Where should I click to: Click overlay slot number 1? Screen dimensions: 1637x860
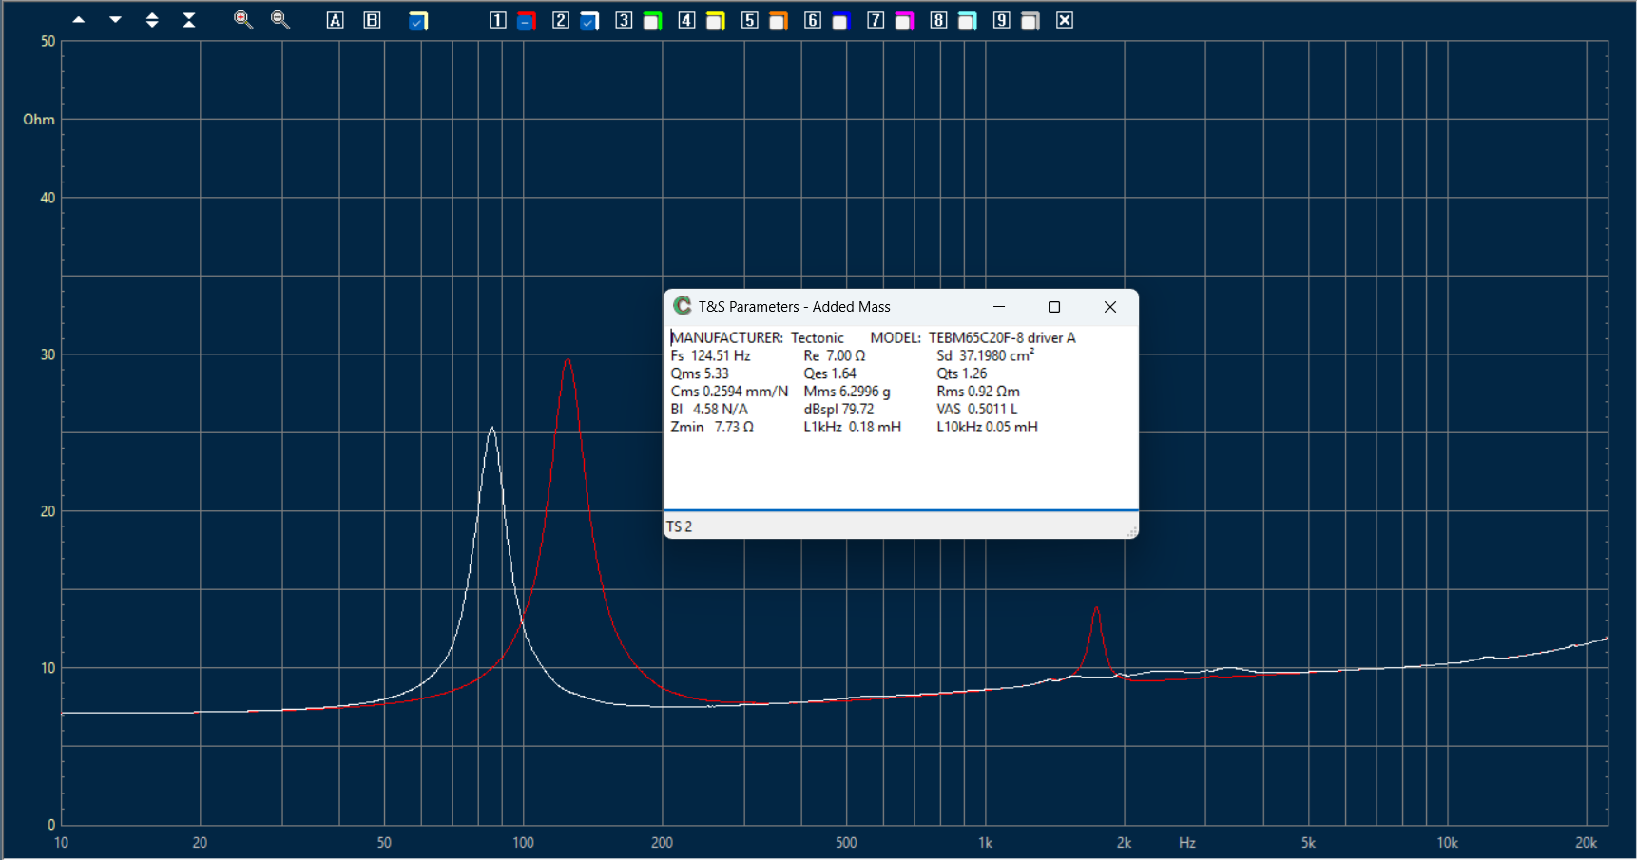point(497,20)
